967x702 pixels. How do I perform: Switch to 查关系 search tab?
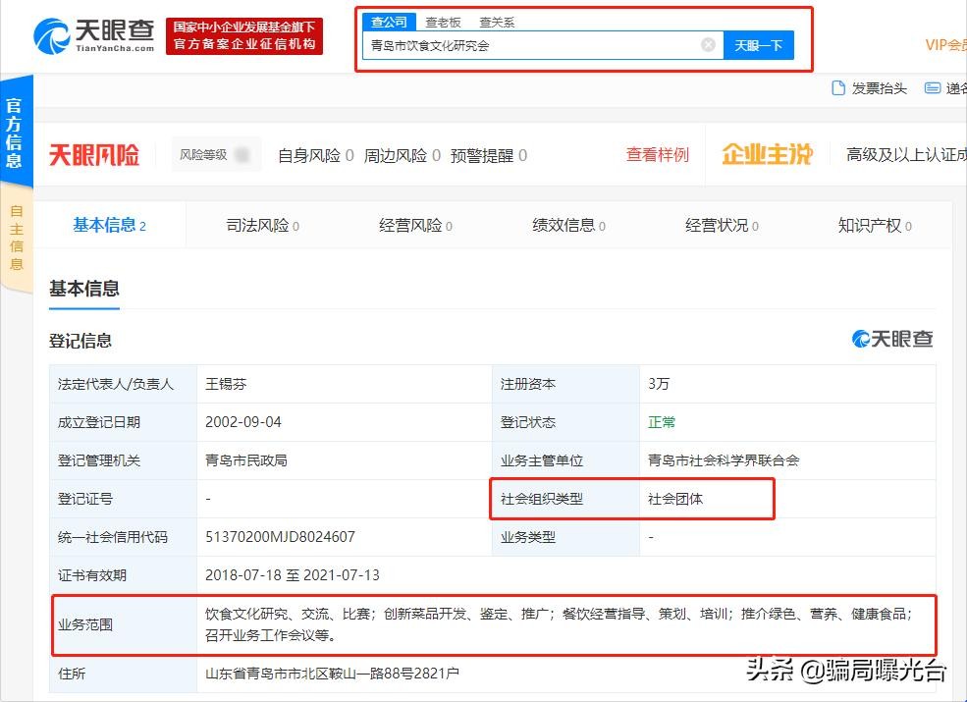click(497, 22)
